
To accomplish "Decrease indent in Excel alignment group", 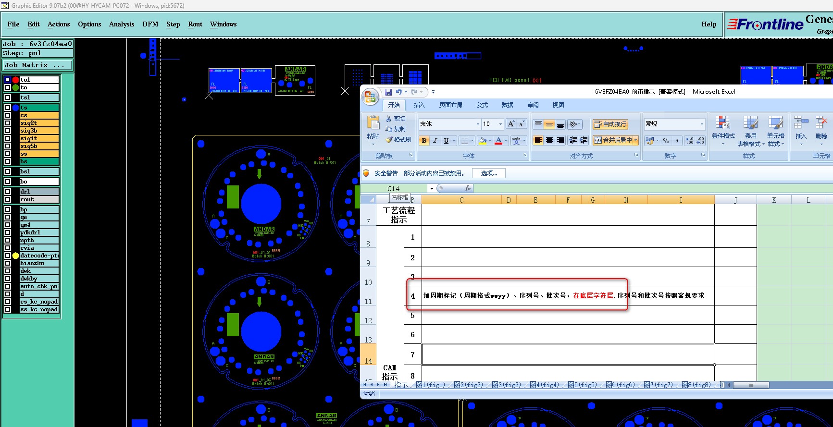I will 573,140.
